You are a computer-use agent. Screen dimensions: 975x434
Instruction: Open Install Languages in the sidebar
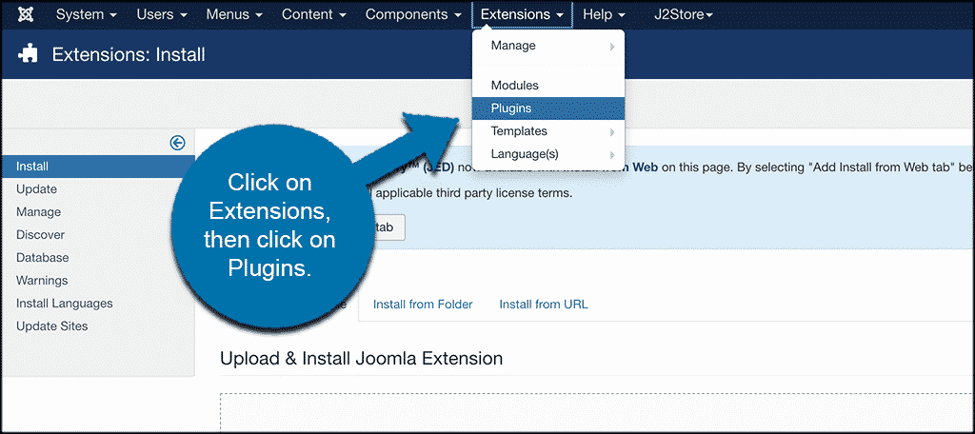(65, 304)
